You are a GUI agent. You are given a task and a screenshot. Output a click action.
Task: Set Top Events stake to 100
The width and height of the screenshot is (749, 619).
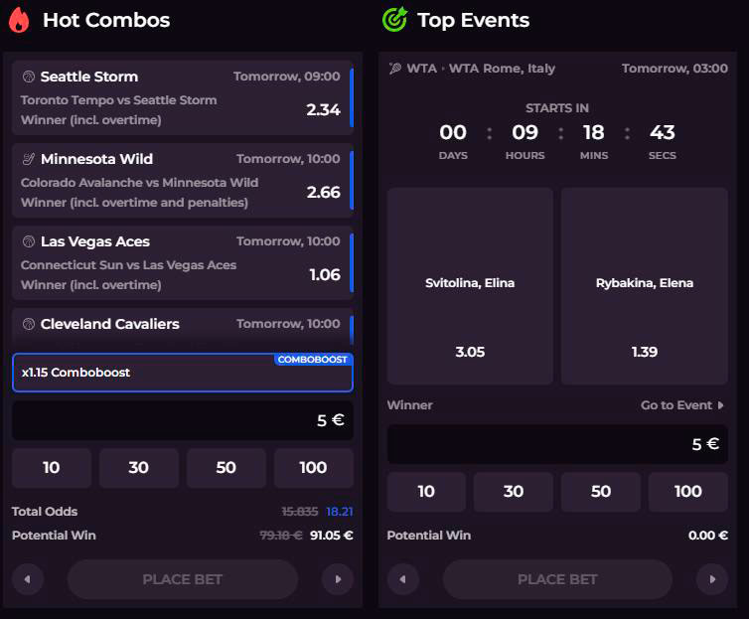coord(688,492)
